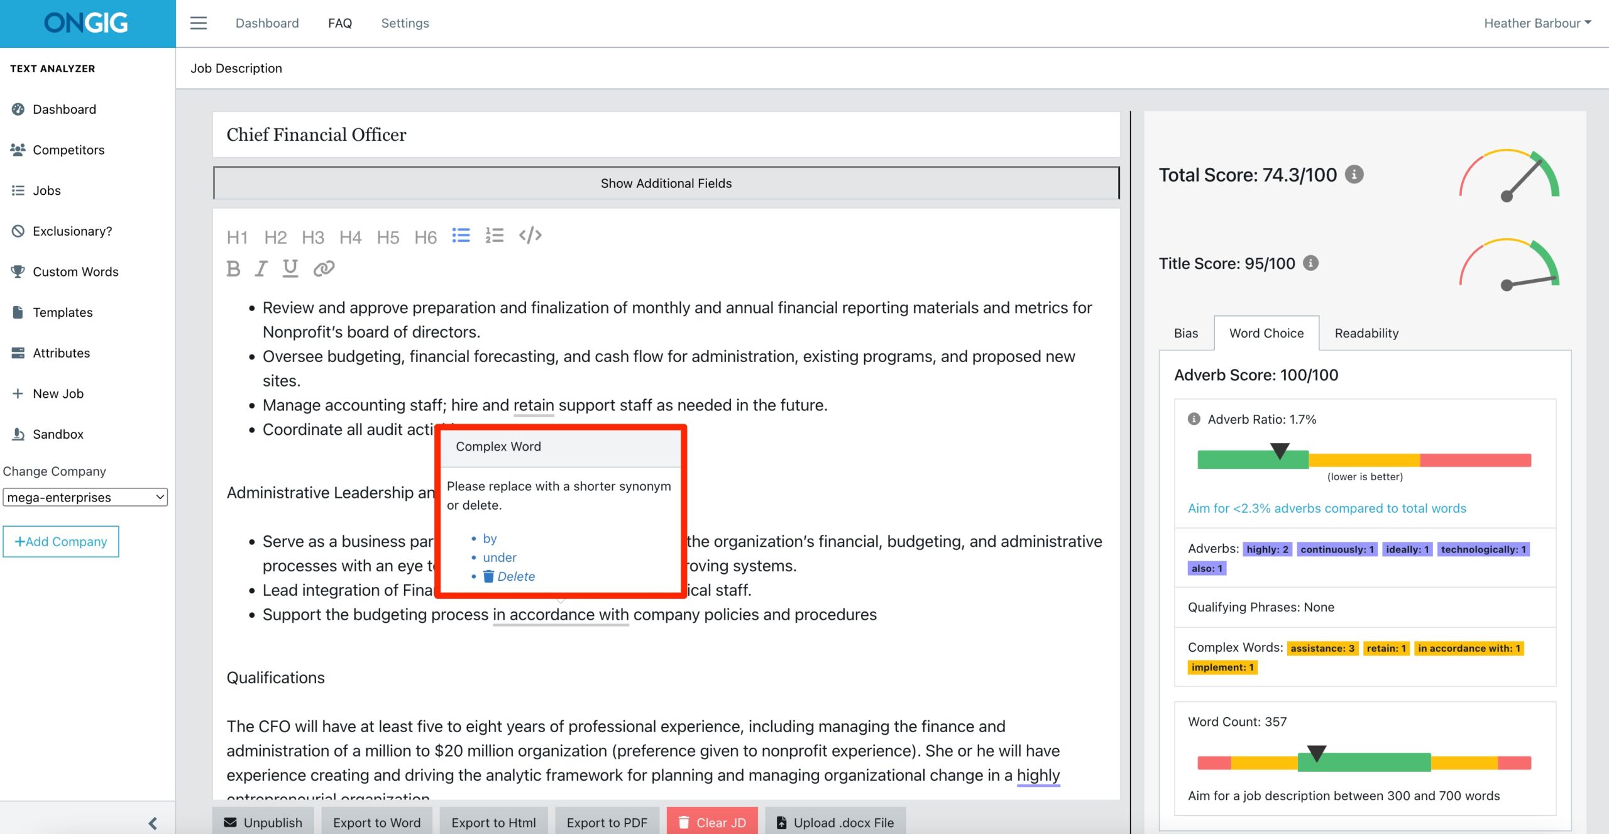This screenshot has height=834, width=1609.
Task: Expand Show Additional Fields section
Action: tap(666, 182)
